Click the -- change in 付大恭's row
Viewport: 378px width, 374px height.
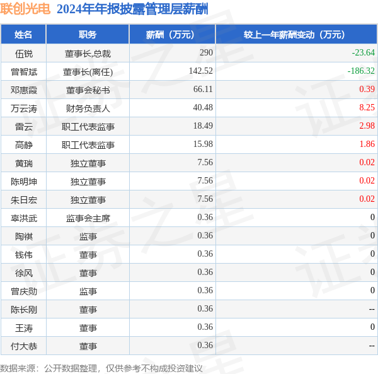point(372,346)
